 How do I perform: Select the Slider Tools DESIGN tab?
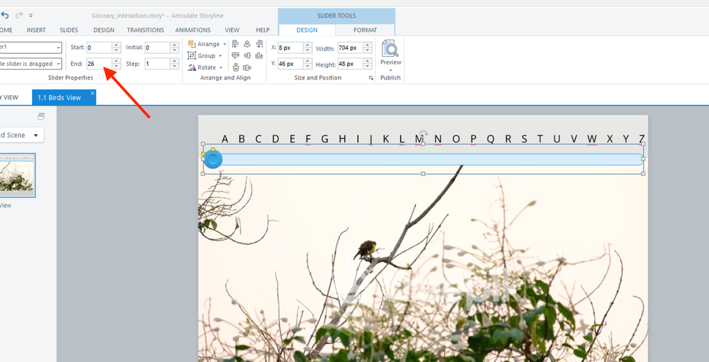307,30
